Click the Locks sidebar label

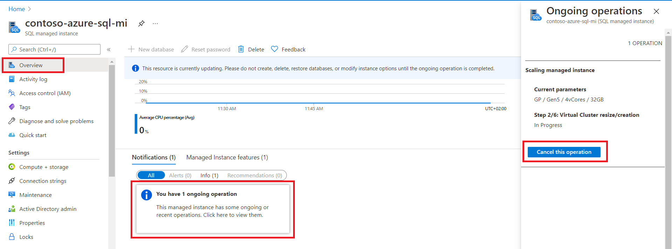26,237
